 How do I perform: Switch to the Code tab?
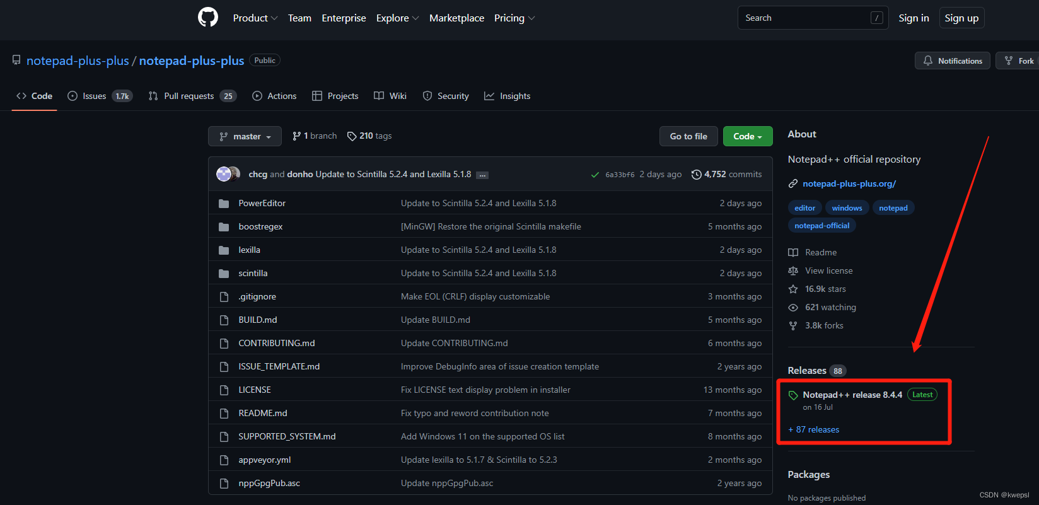coord(34,96)
